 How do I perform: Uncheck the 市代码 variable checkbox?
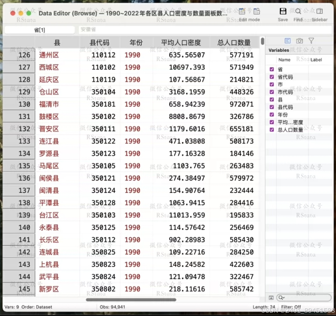[272, 92]
